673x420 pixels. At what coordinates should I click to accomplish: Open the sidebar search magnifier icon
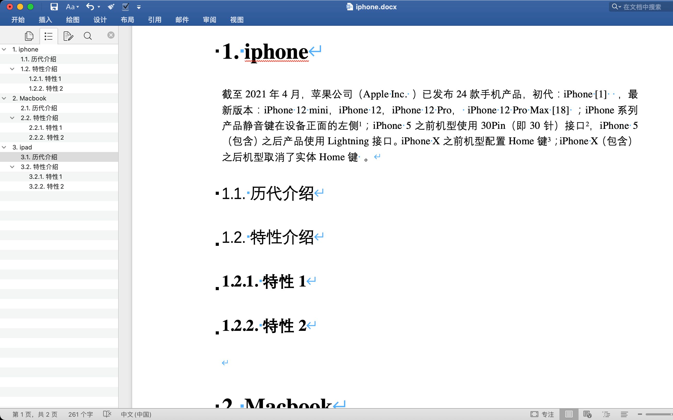(x=87, y=36)
